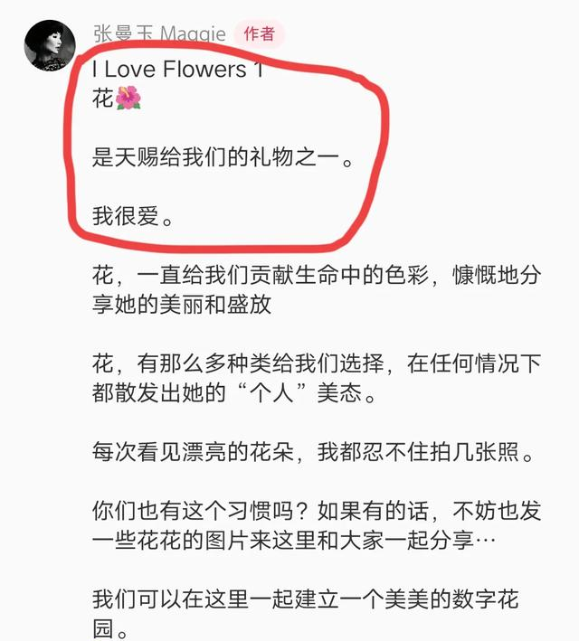The image size is (579, 641).
Task: Open the post author's round avatar
Action: point(50,45)
